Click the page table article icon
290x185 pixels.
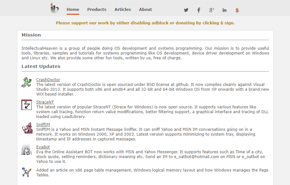(x=26, y=172)
